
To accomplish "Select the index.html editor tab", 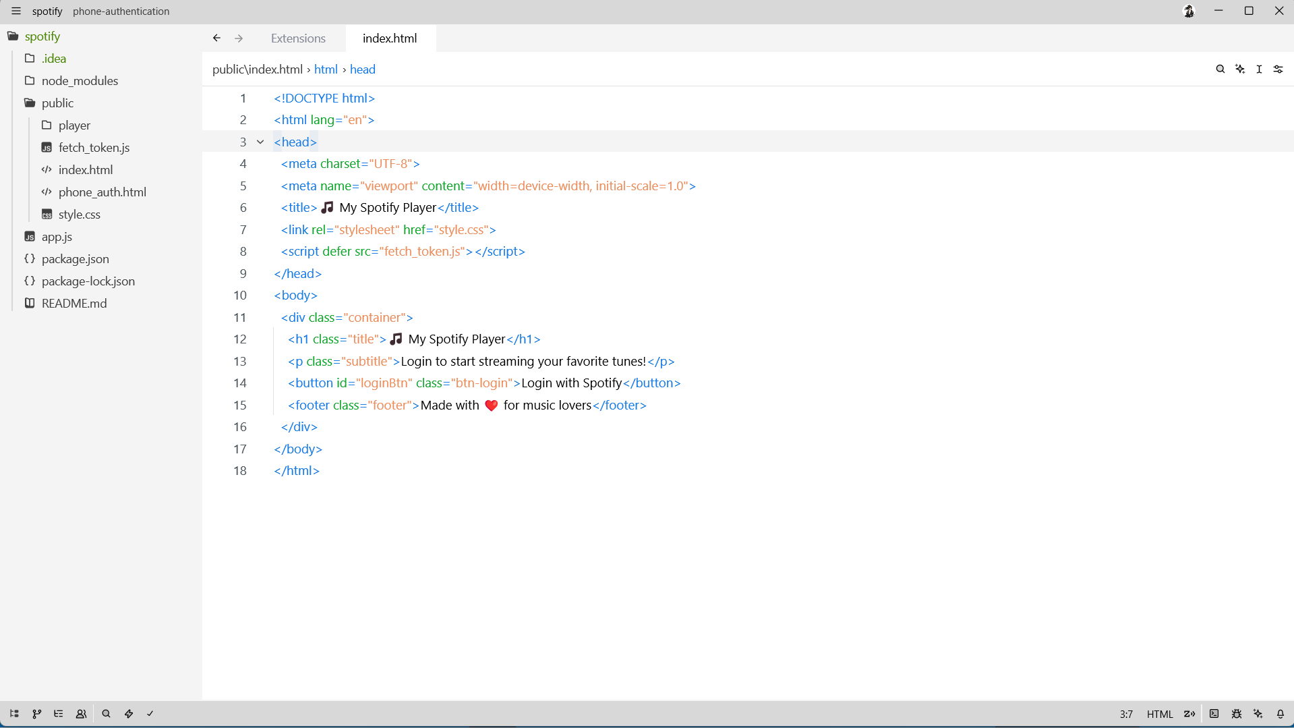I will click(389, 38).
